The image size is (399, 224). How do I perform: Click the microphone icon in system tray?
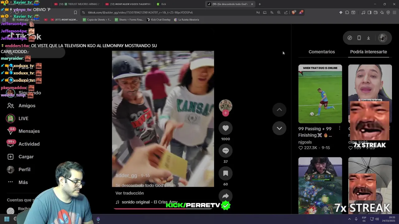click(356, 219)
